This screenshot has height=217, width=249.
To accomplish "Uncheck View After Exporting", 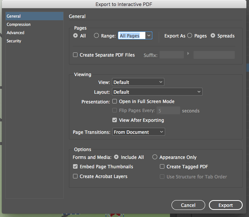I will [x=115, y=120].
